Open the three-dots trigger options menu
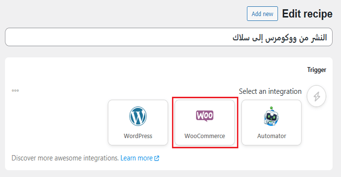This screenshot has width=341, height=177. point(15,90)
